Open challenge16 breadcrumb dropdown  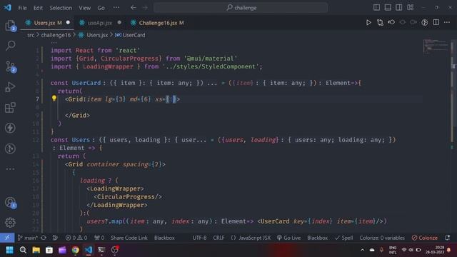pos(56,35)
